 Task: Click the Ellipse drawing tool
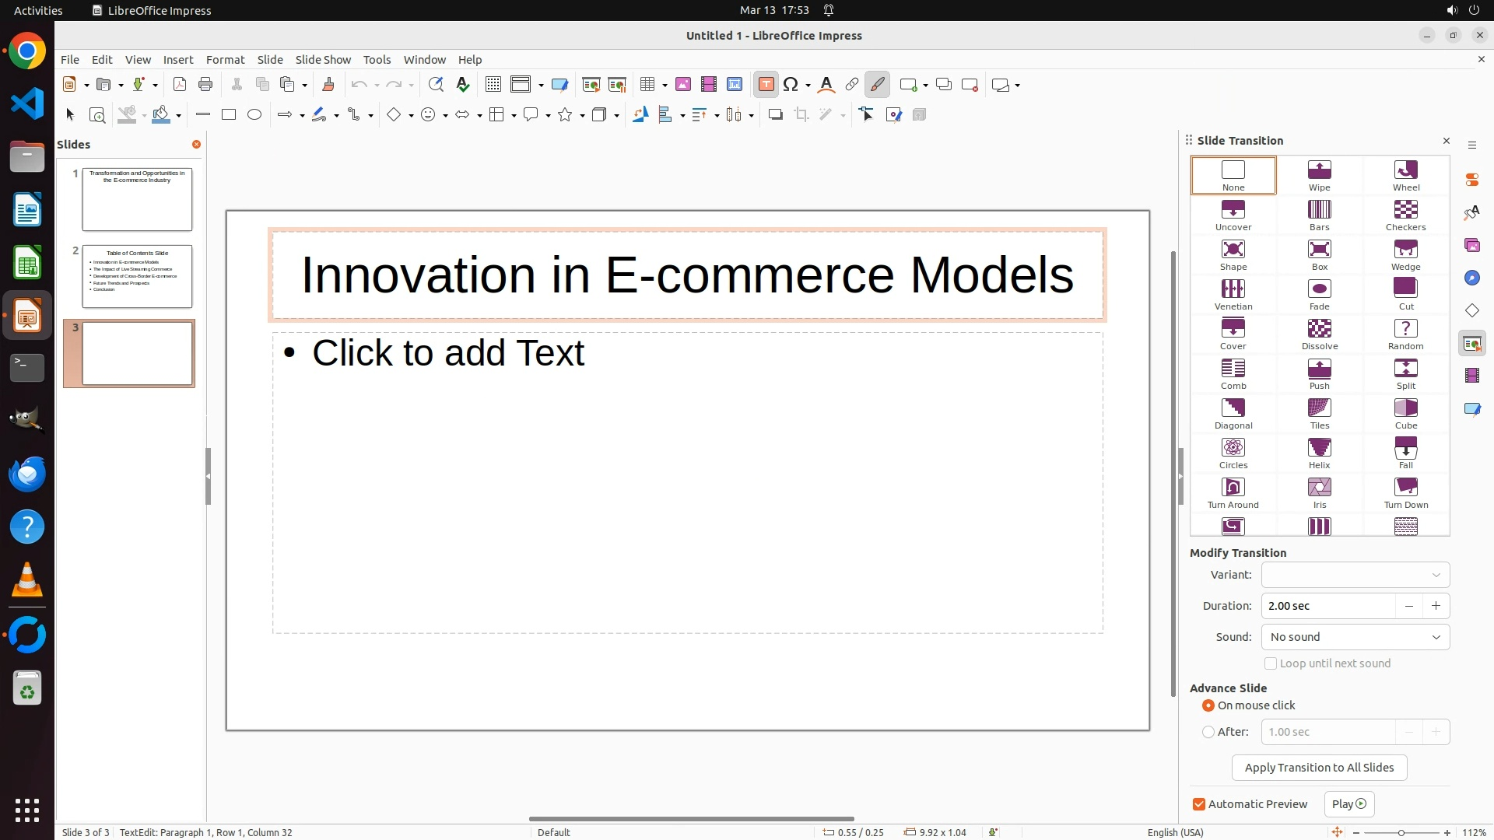tap(254, 115)
